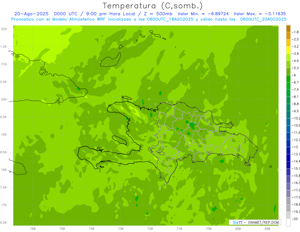Screen dimensions: 300x232
Task: Click the lime swatch between -3.9 and -4.6
Action: point(288,57)
